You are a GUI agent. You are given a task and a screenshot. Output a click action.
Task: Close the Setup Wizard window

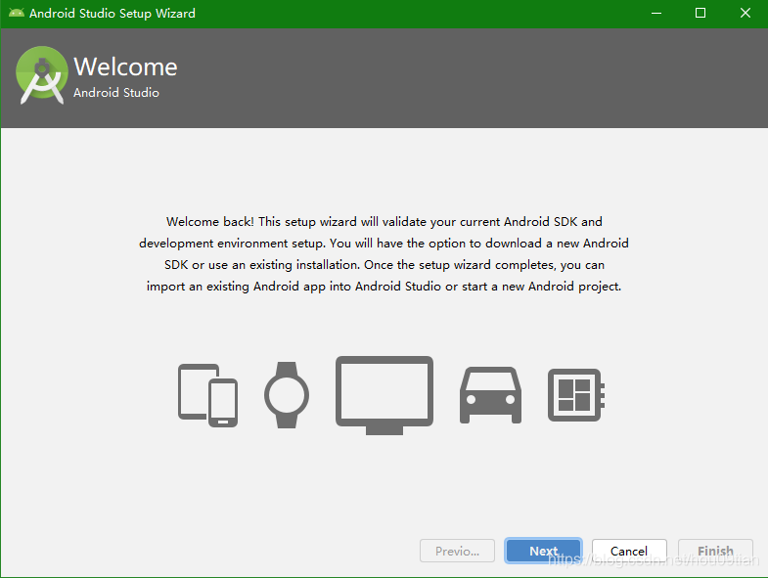tap(745, 14)
